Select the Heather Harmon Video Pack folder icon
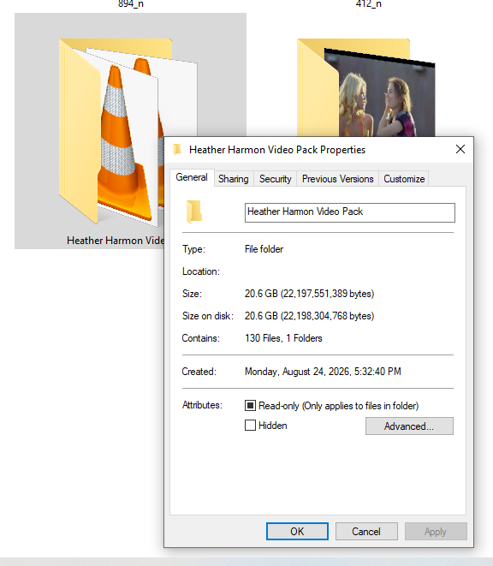Viewport: 493px width, 566px height. tap(128, 132)
